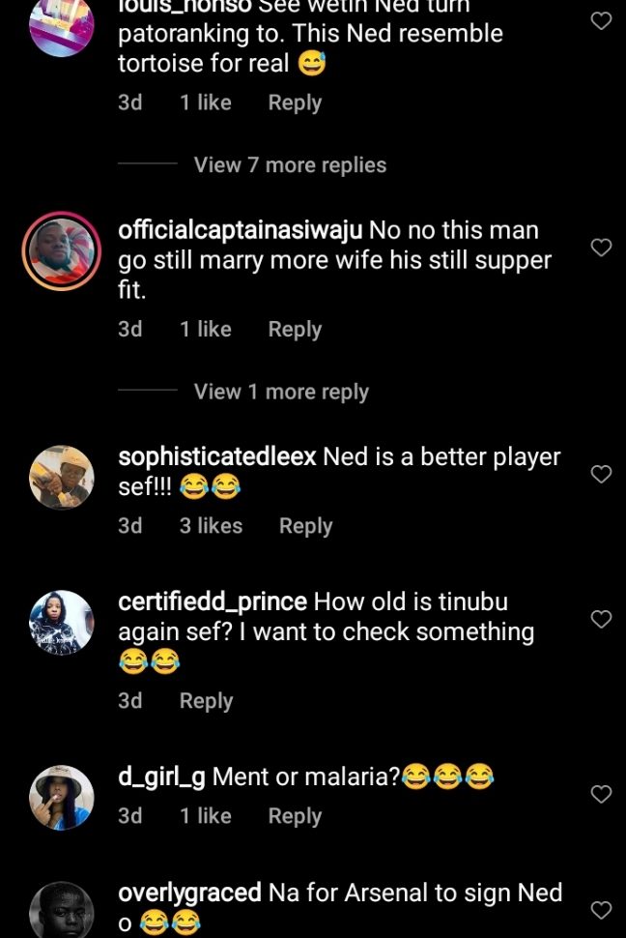Like overlygraced's Arsenal comment heart
This screenshot has height=938, width=626.
(x=601, y=910)
